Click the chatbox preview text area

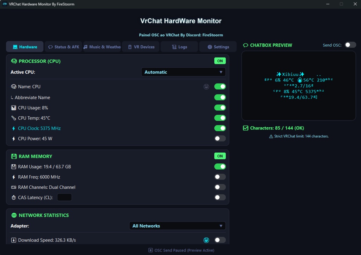tap(299, 86)
